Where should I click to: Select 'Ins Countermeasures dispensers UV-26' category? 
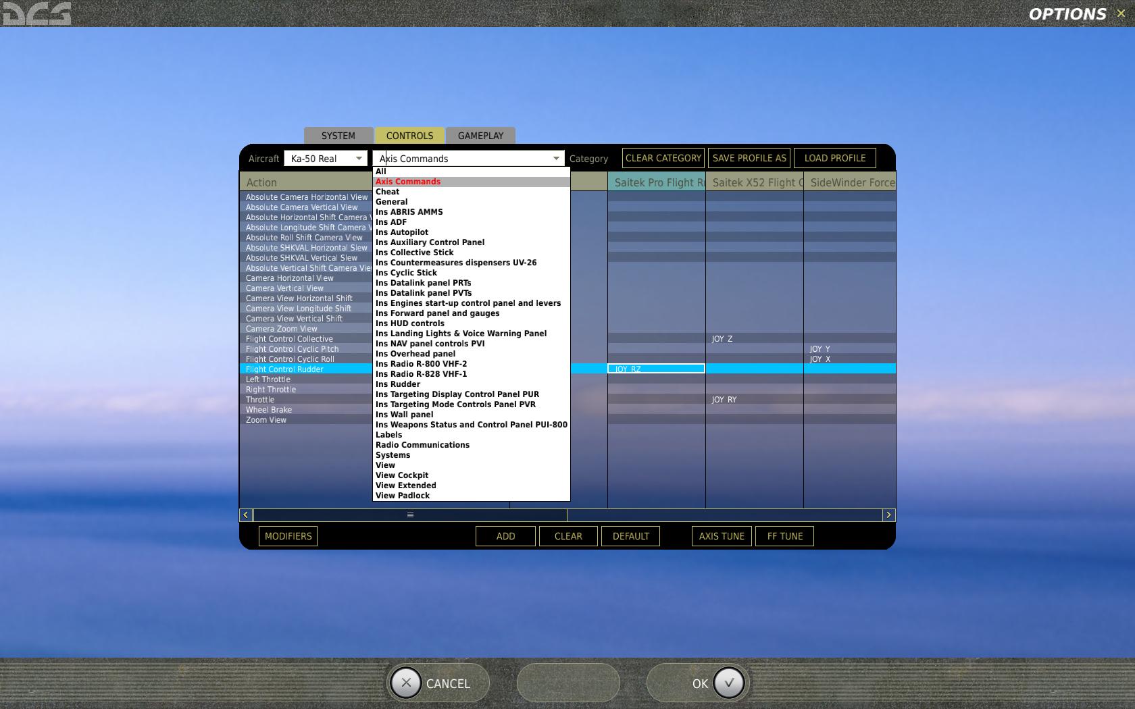point(472,263)
